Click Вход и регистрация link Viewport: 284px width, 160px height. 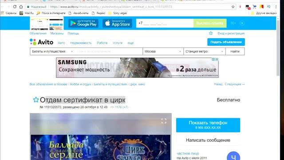coord(231,33)
